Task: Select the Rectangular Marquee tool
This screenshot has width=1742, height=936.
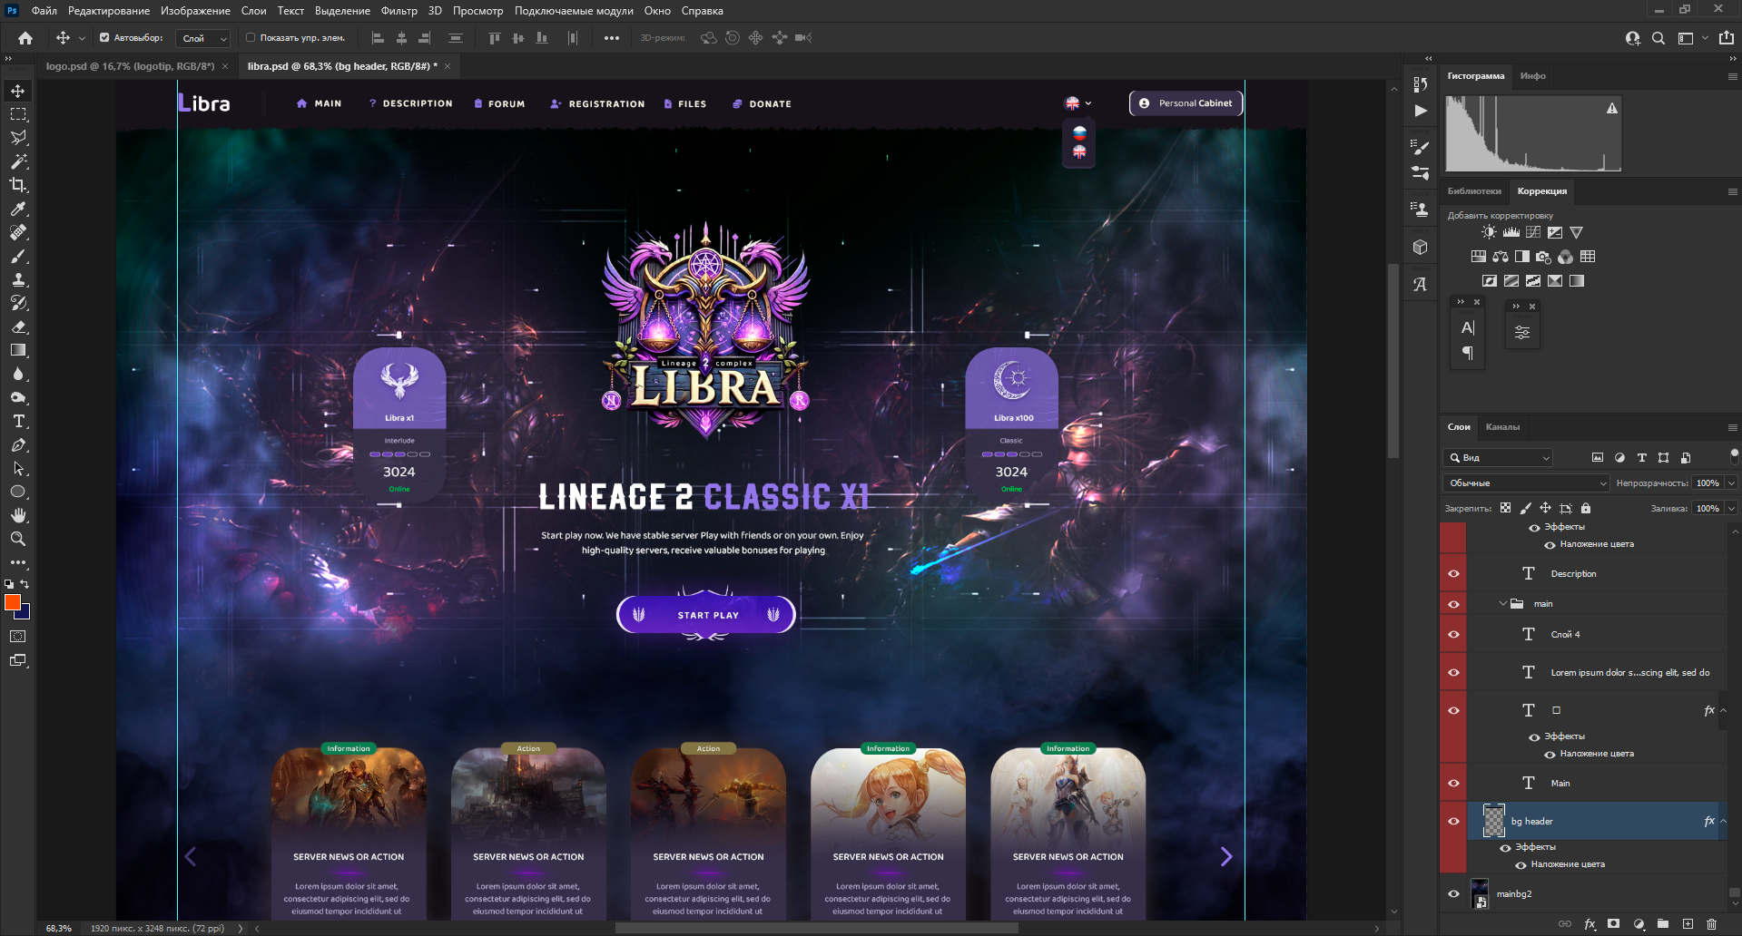Action: (18, 114)
